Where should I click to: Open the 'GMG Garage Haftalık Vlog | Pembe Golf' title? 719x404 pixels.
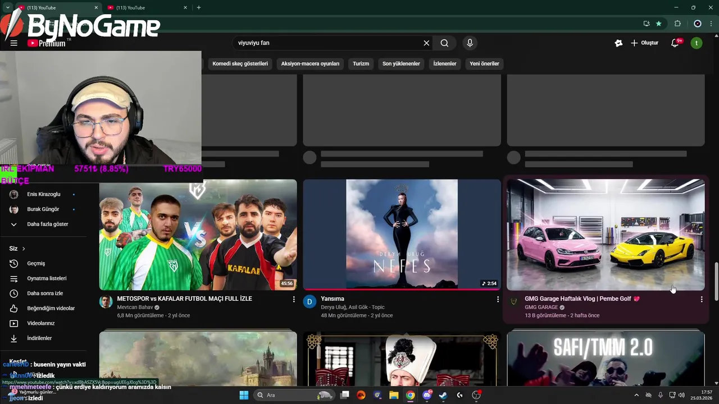tap(582, 299)
